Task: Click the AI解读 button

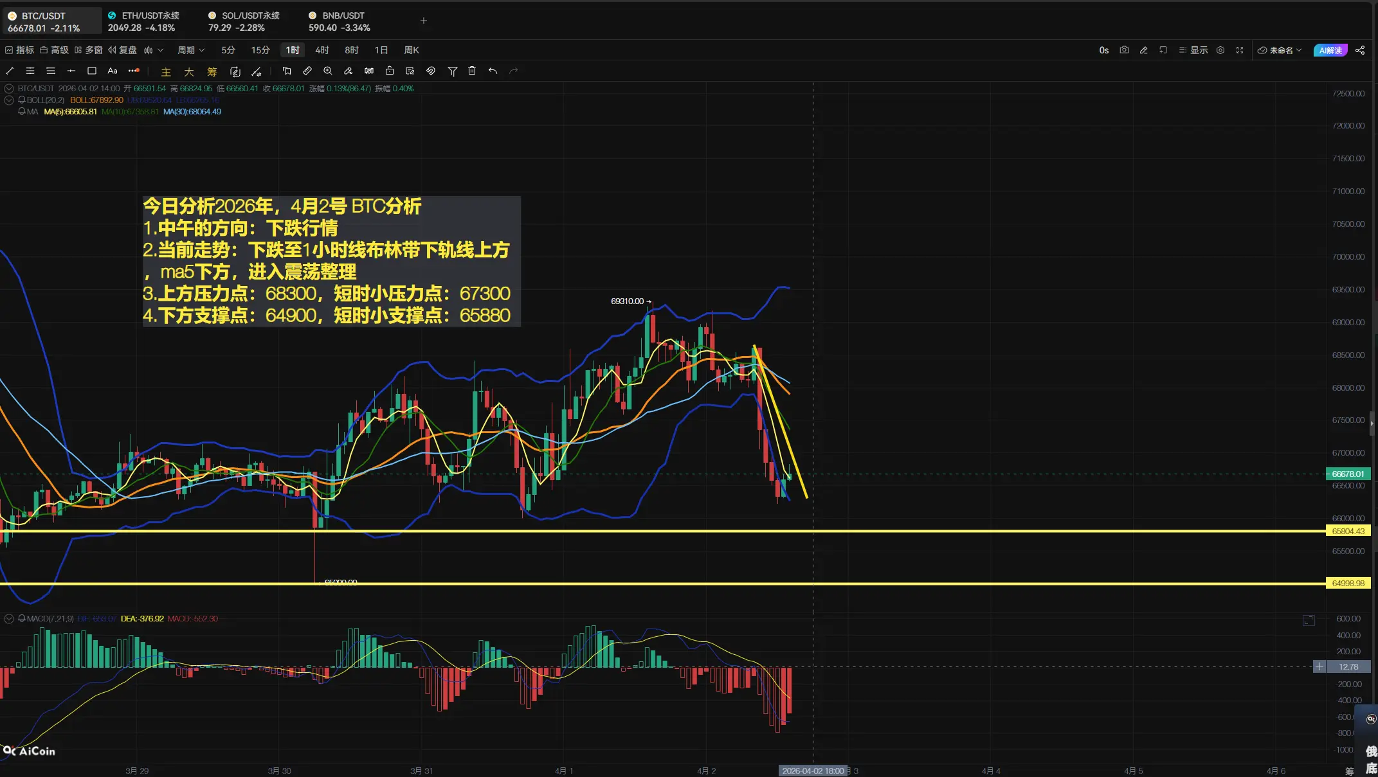Action: pyautogui.click(x=1330, y=50)
